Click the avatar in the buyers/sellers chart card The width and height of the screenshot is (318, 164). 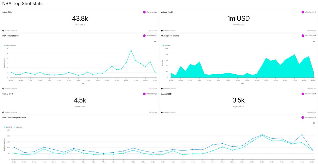(303, 117)
